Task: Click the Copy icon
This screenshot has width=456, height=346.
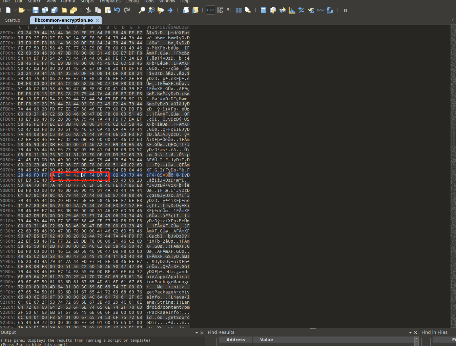Action: (98, 10)
